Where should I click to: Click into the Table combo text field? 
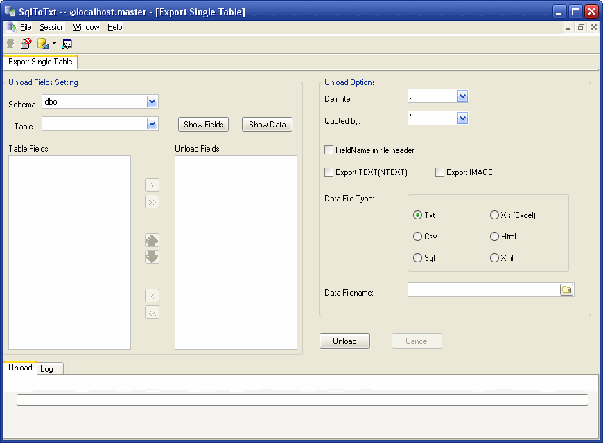(94, 124)
